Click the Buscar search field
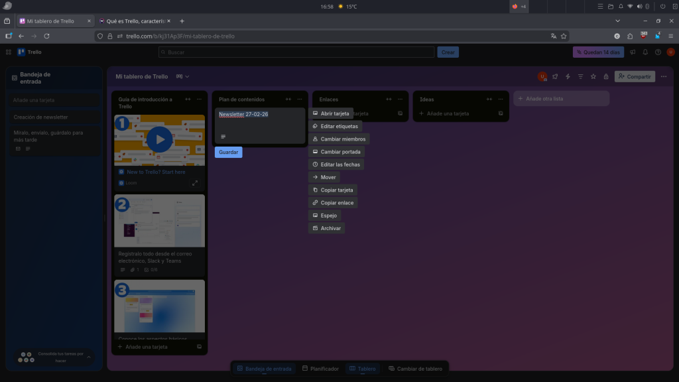 point(296,52)
